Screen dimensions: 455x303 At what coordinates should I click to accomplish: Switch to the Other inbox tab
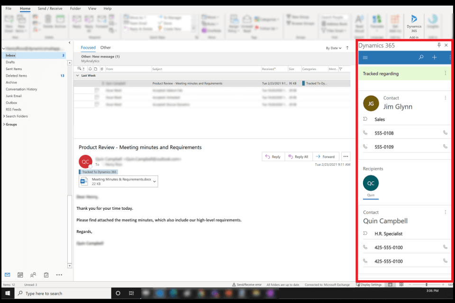coord(105,48)
